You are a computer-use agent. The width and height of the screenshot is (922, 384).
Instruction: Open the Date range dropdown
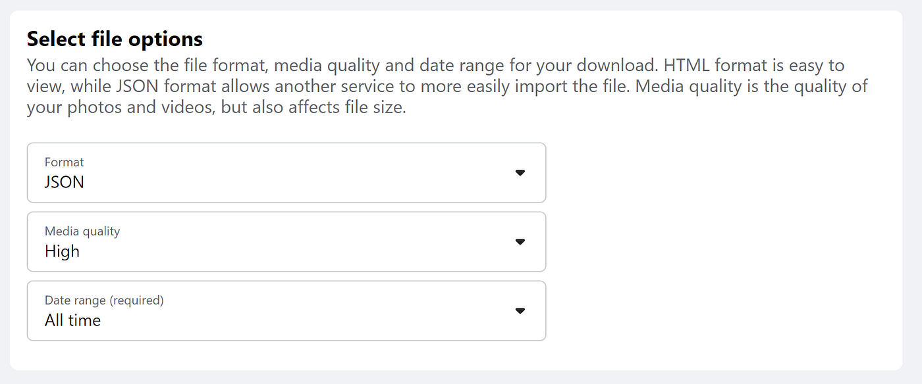tap(286, 311)
